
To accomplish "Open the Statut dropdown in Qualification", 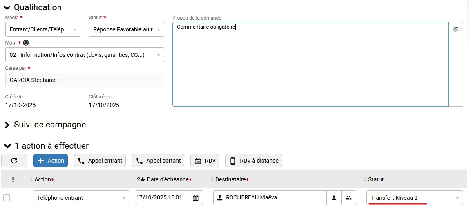I will [x=126, y=29].
